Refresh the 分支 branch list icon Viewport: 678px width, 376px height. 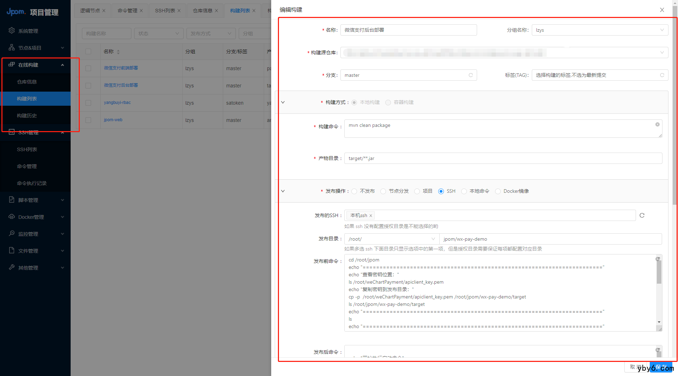[470, 75]
